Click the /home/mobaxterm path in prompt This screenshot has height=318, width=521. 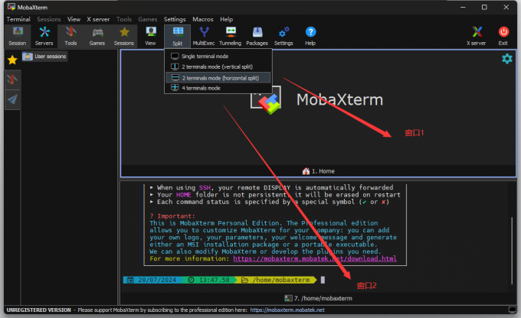tap(280, 280)
